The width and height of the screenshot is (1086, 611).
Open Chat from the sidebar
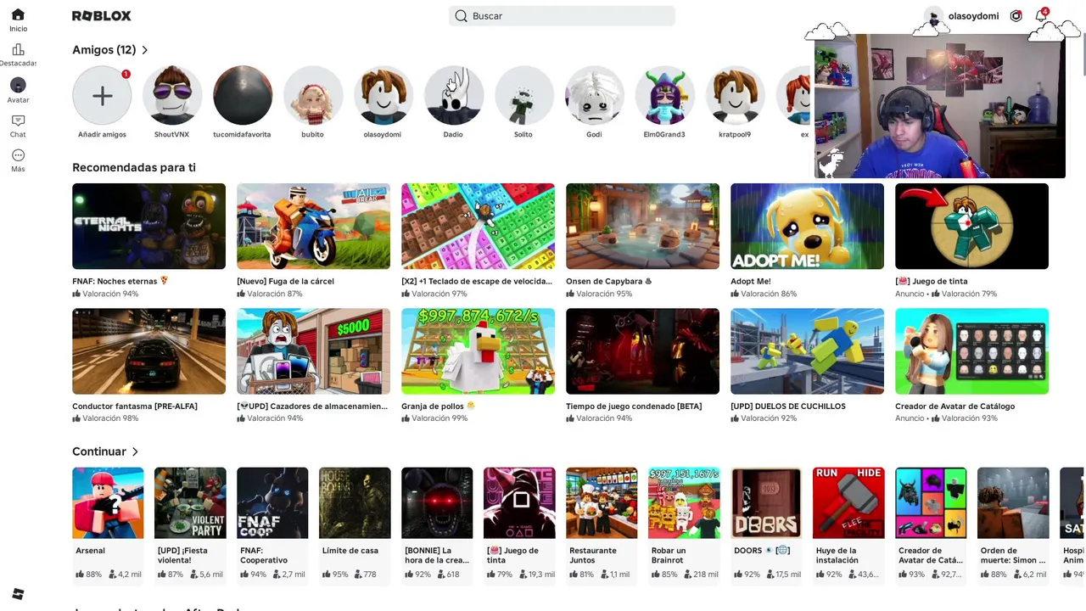(18, 126)
